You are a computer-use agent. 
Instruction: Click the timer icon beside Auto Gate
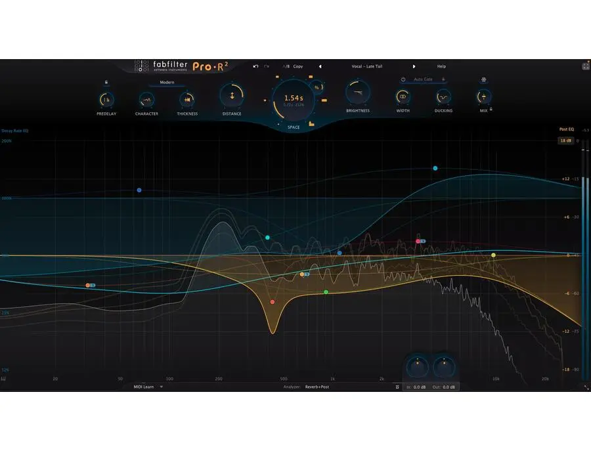click(403, 79)
